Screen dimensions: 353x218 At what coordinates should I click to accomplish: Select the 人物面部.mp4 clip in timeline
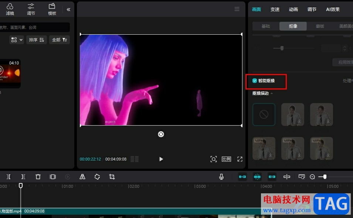click(x=135, y=211)
